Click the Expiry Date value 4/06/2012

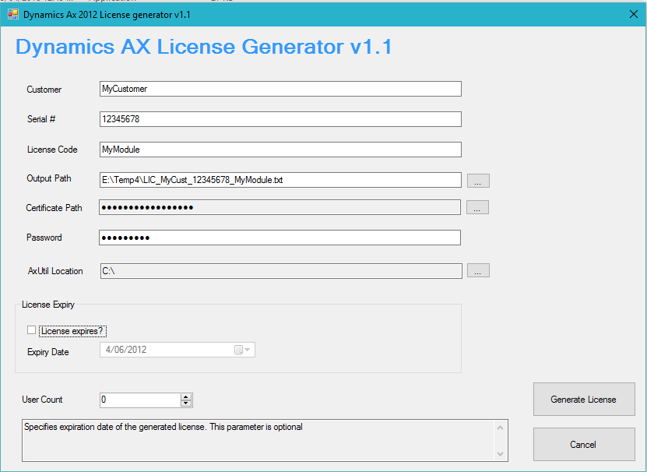(126, 350)
